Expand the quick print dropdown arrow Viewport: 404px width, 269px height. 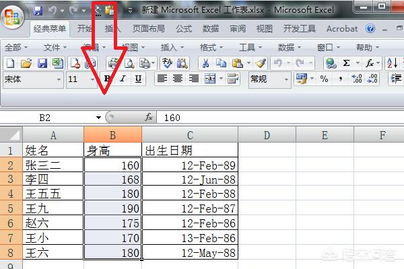pyautogui.click(x=154, y=63)
